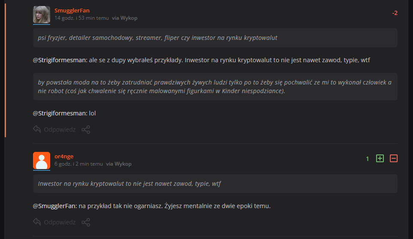This screenshot has height=239, width=413.
Task: Click the share icon under or4nge's comment
Action: [86, 222]
